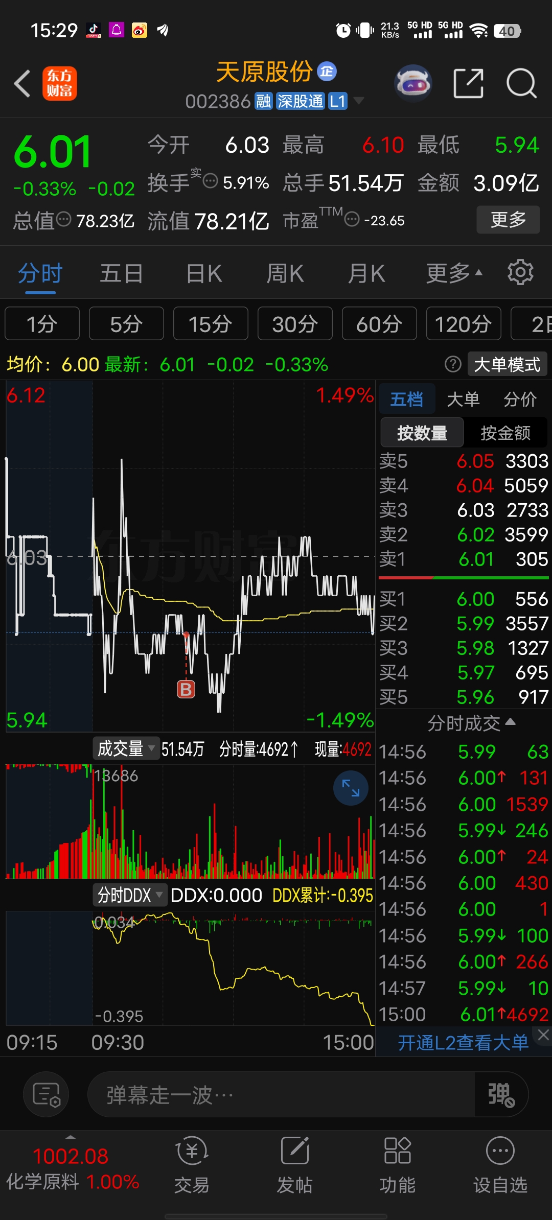Image resolution: width=552 pixels, height=1220 pixels.
Task: Tap the blue 企 company badge
Action: tap(327, 71)
